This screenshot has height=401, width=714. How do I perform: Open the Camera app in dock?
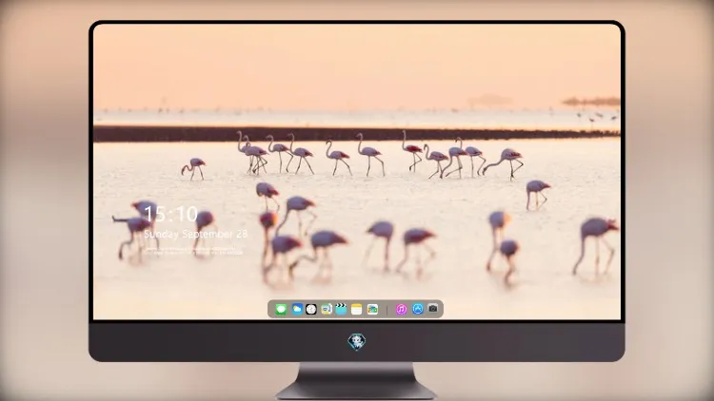pyautogui.click(x=433, y=309)
